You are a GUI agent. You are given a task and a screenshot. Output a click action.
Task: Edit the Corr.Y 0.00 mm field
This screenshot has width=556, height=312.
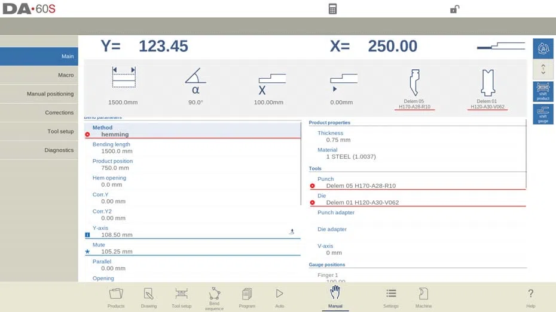click(193, 197)
